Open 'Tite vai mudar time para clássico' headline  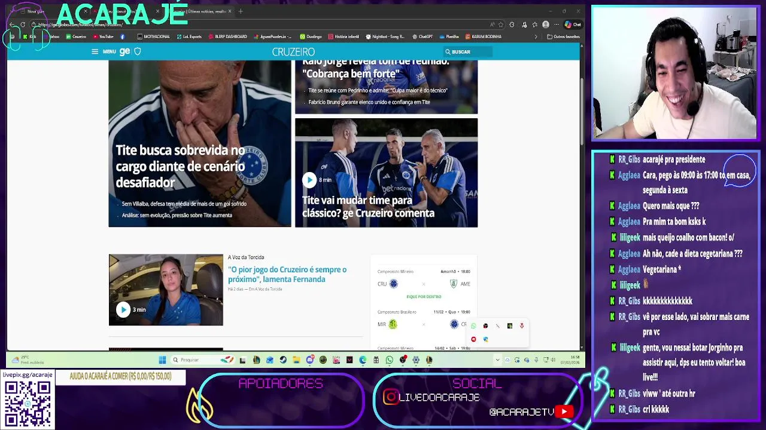click(368, 207)
